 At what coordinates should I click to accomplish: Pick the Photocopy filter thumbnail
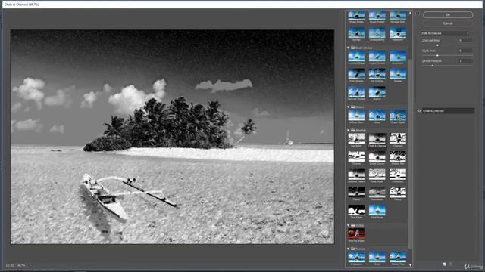(x=398, y=175)
